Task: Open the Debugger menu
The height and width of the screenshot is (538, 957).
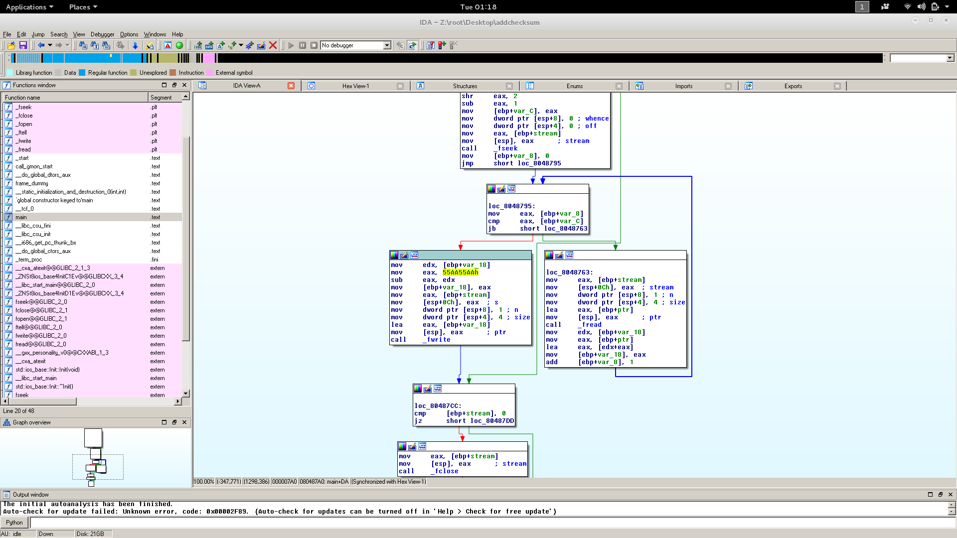Action: pos(102,34)
